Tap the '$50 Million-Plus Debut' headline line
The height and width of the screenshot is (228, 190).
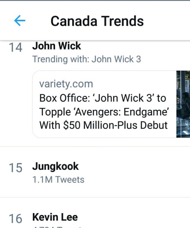click(103, 125)
